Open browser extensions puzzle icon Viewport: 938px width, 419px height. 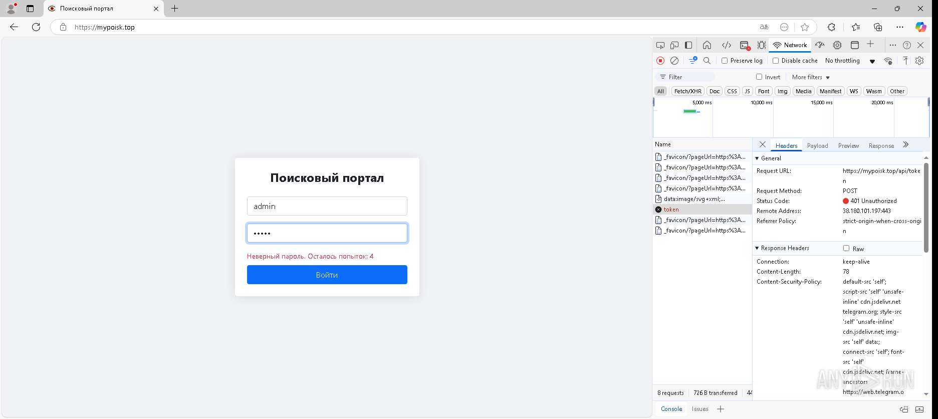[831, 27]
